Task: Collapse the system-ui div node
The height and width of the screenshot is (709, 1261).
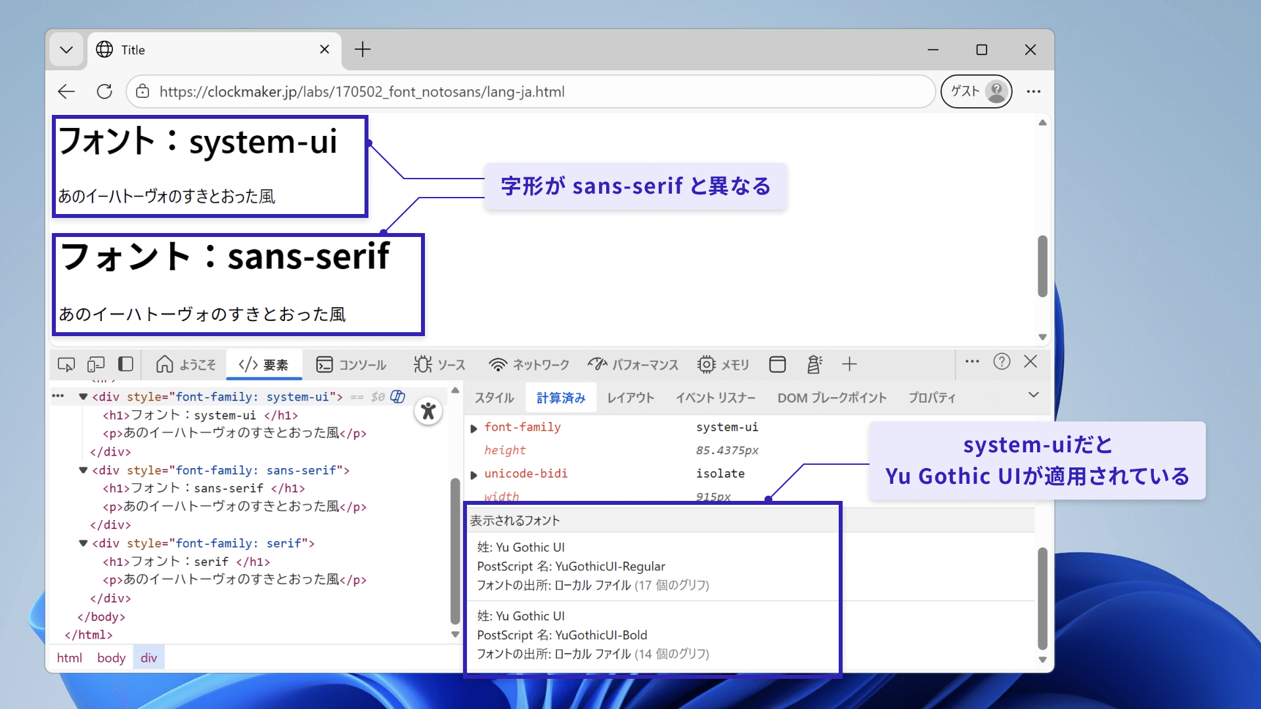Action: coord(83,397)
